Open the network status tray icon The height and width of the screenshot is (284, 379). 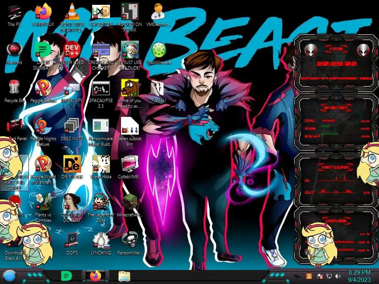(329, 276)
